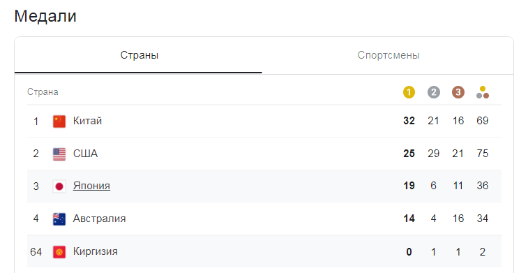The image size is (528, 273).
Task: Click USA's total medal count 75
Action: coord(483,154)
